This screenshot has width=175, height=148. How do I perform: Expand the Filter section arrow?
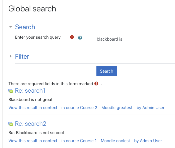pos(11,56)
